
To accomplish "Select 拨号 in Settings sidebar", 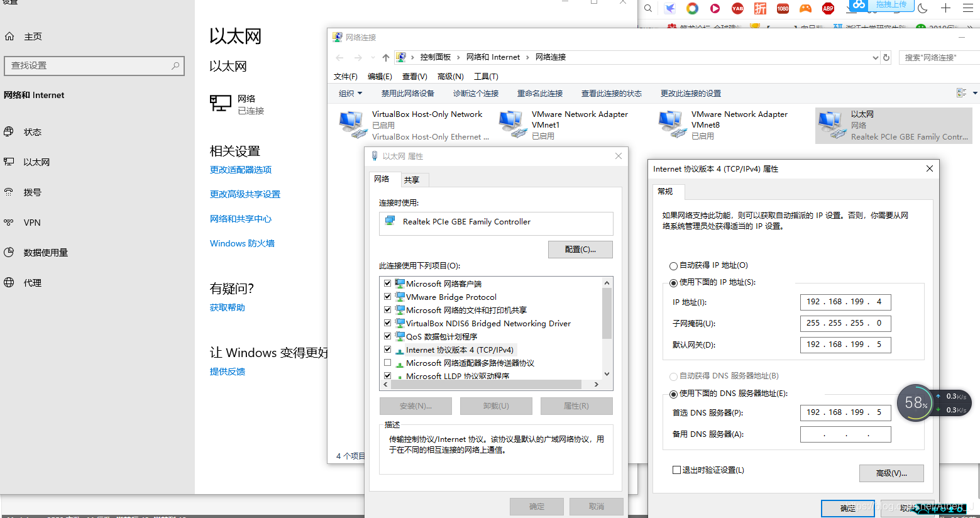I will (x=32, y=192).
